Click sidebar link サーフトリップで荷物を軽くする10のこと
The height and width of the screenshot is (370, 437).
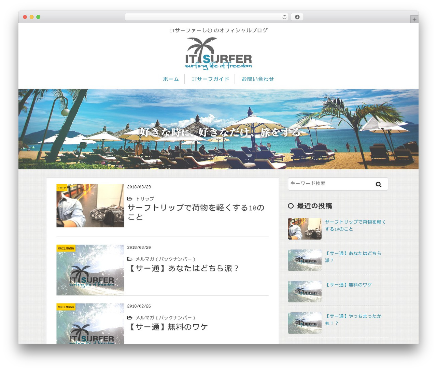coord(355,225)
